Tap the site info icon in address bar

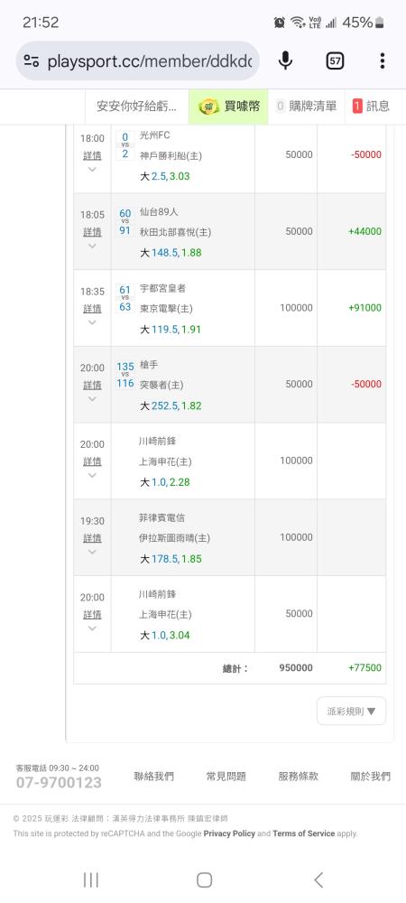[32, 61]
